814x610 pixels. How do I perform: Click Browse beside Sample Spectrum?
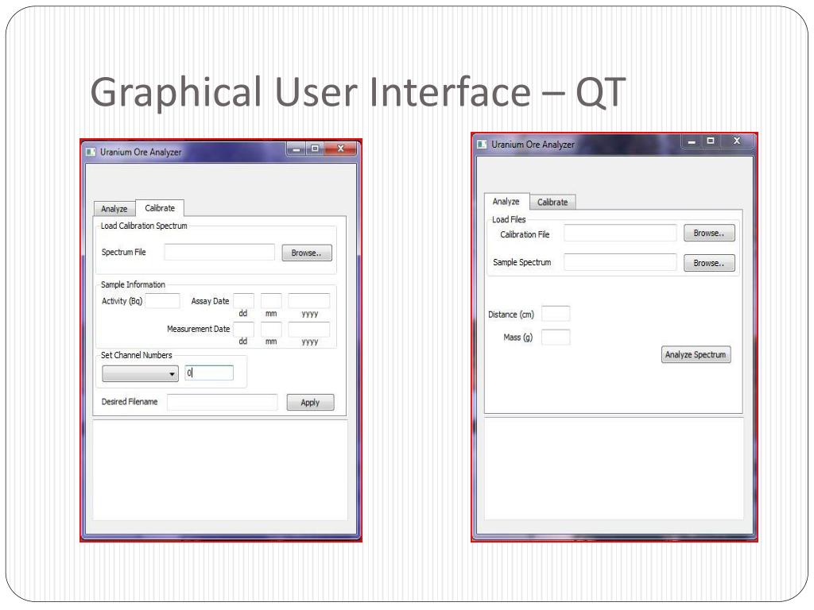pyautogui.click(x=709, y=263)
